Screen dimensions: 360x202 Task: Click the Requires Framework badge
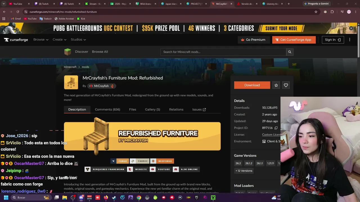tap(105, 169)
